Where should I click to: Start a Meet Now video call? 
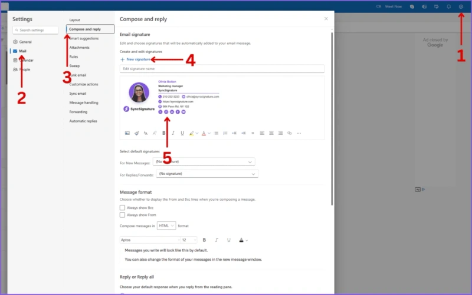pyautogui.click(x=389, y=6)
